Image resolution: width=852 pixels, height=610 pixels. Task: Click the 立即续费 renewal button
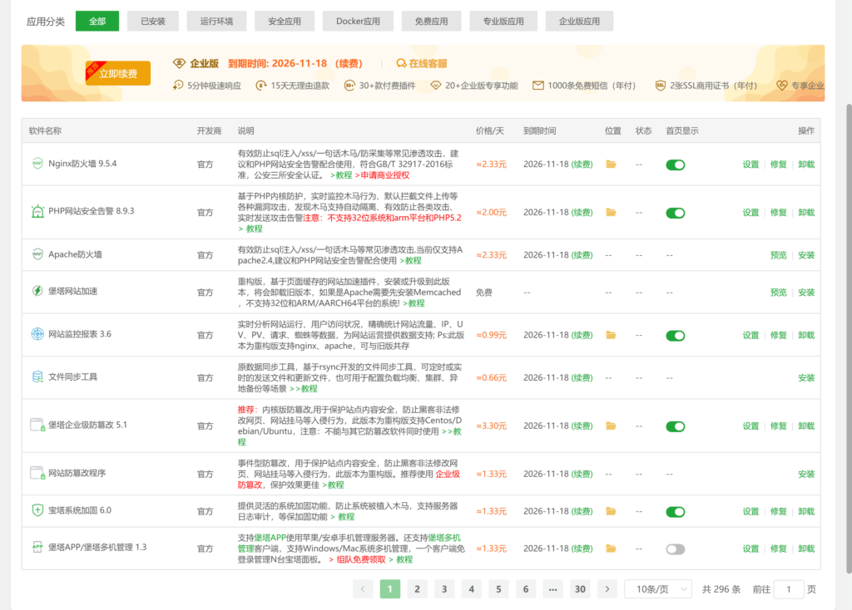[x=117, y=73]
